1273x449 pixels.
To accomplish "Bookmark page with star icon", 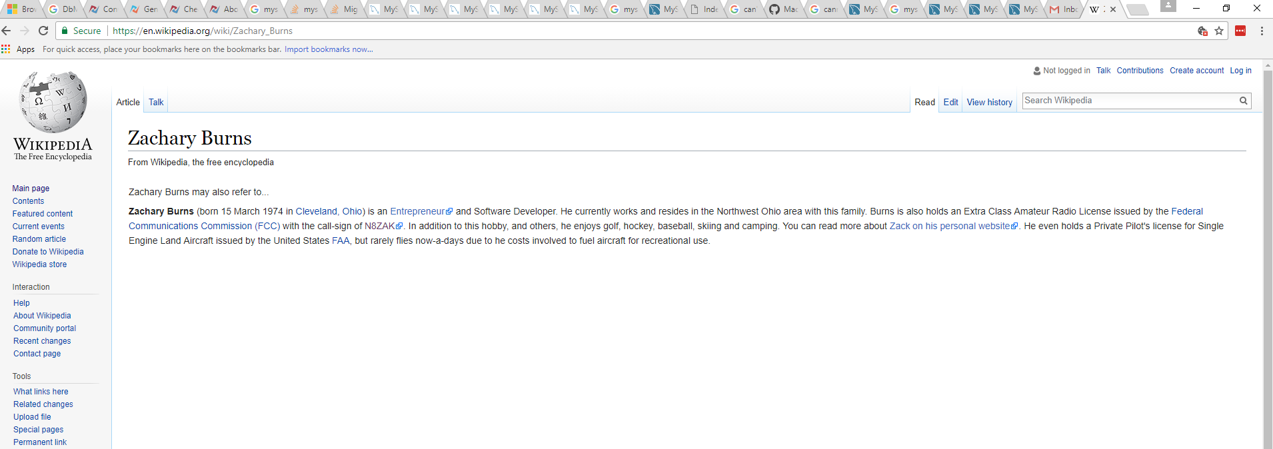I will 1219,31.
